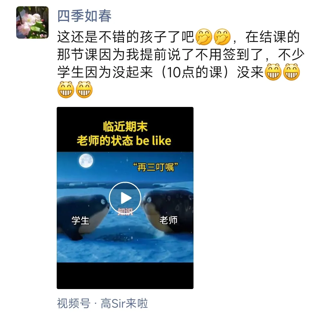Open the flower profile avatar
Screen dimensions: 324x316
click(32, 22)
